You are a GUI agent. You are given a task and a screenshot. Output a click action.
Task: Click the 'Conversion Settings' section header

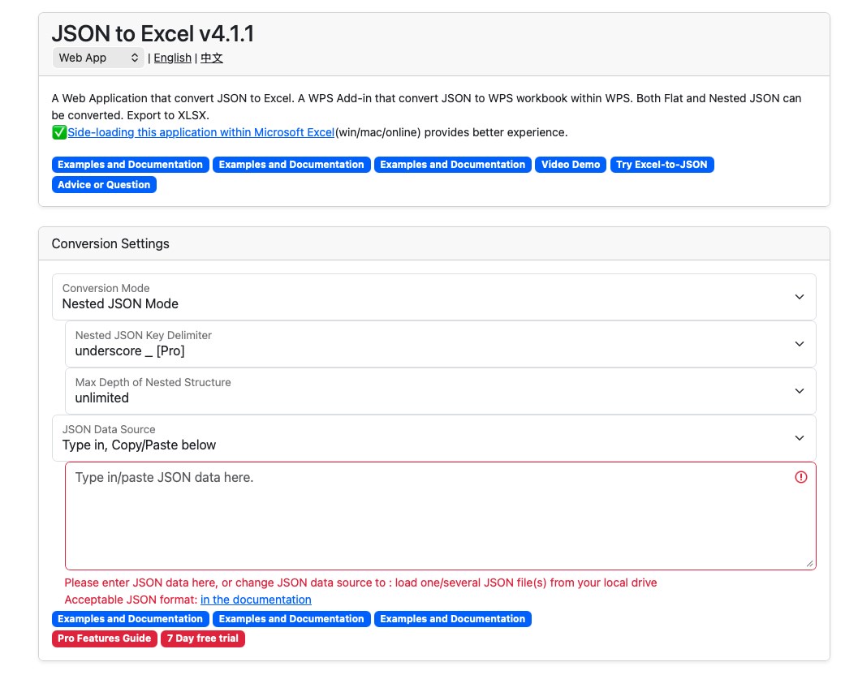(110, 243)
